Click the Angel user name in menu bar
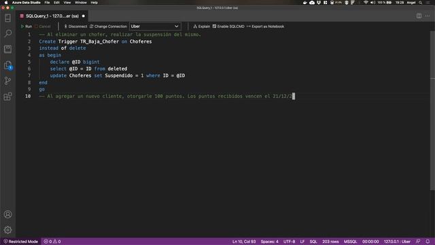The image size is (435, 245). click(411, 3)
